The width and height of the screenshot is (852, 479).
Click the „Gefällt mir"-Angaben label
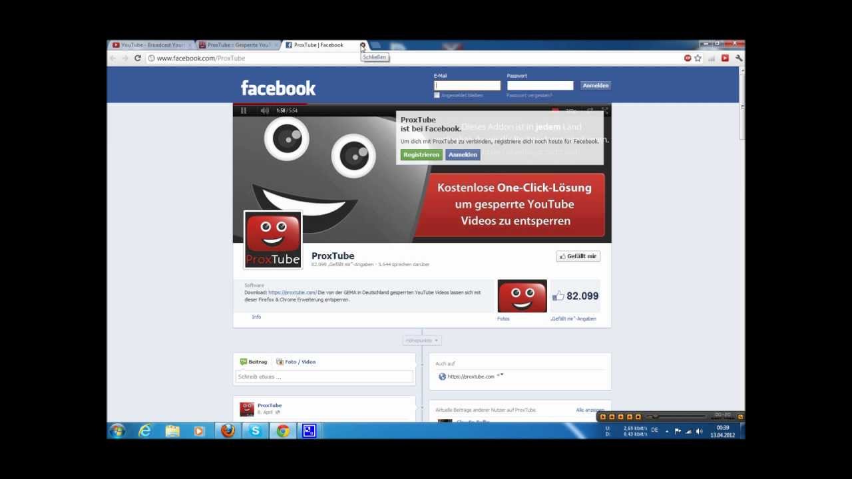tap(573, 319)
